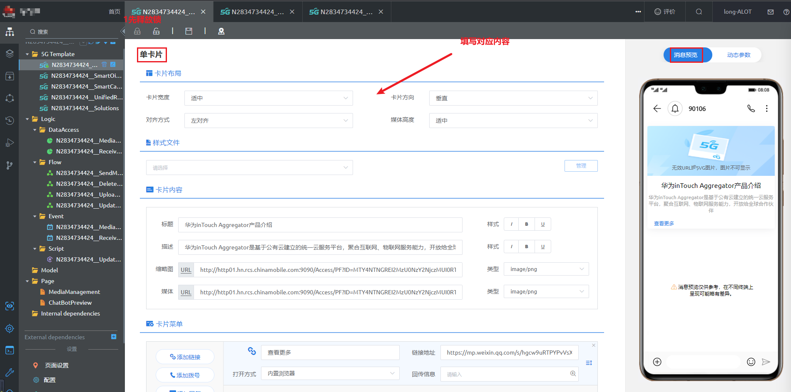Add an external dependency with the plus icon
The image size is (791, 392).
(x=114, y=337)
